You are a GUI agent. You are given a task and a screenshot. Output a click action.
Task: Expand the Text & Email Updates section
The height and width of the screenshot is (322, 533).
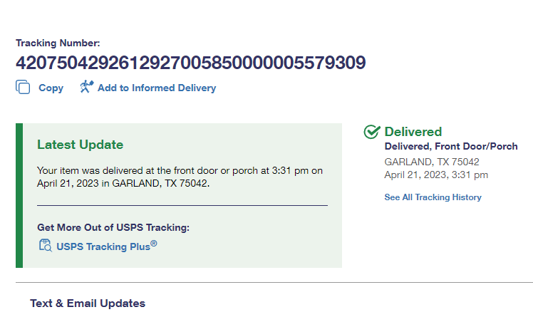(x=88, y=303)
